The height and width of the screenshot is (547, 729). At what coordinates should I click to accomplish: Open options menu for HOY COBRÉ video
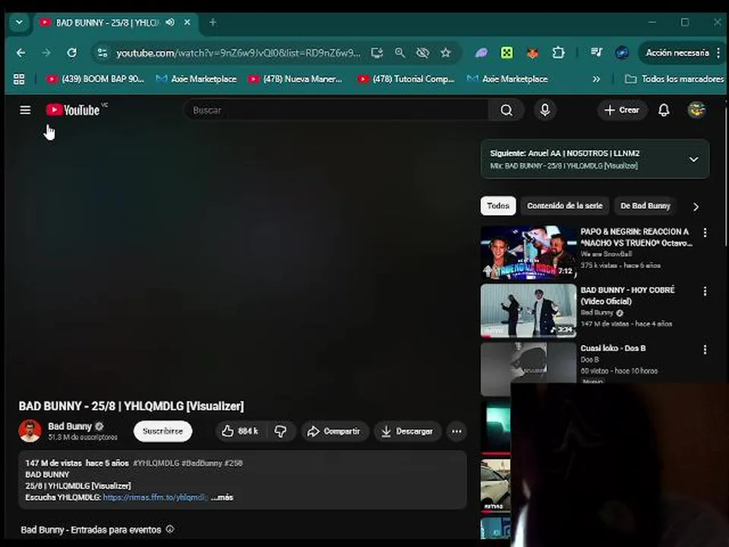705,291
